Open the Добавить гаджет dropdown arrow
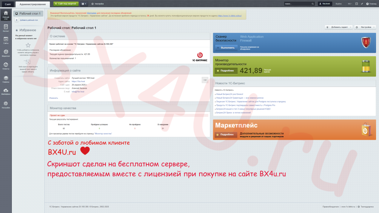This screenshot has height=213, width=379. tap(351, 27)
